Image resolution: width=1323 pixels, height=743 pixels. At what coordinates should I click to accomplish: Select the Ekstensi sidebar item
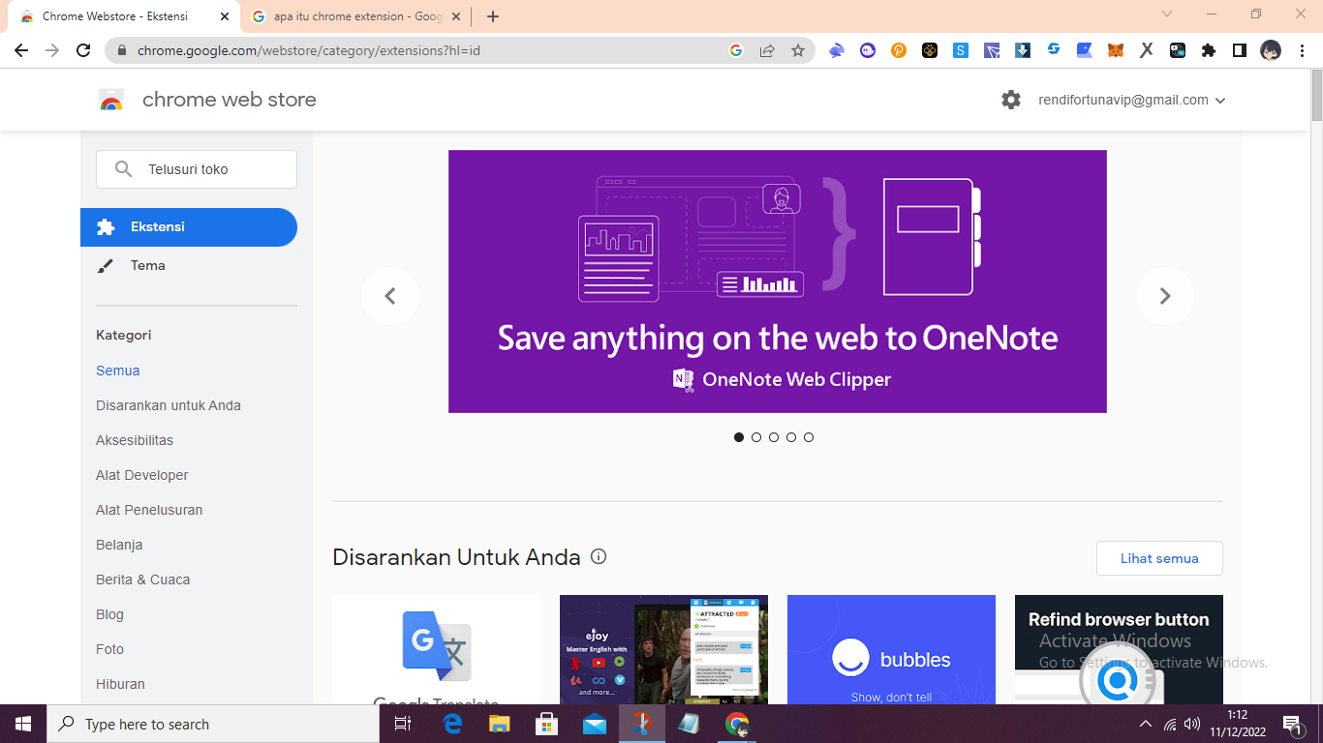click(189, 227)
